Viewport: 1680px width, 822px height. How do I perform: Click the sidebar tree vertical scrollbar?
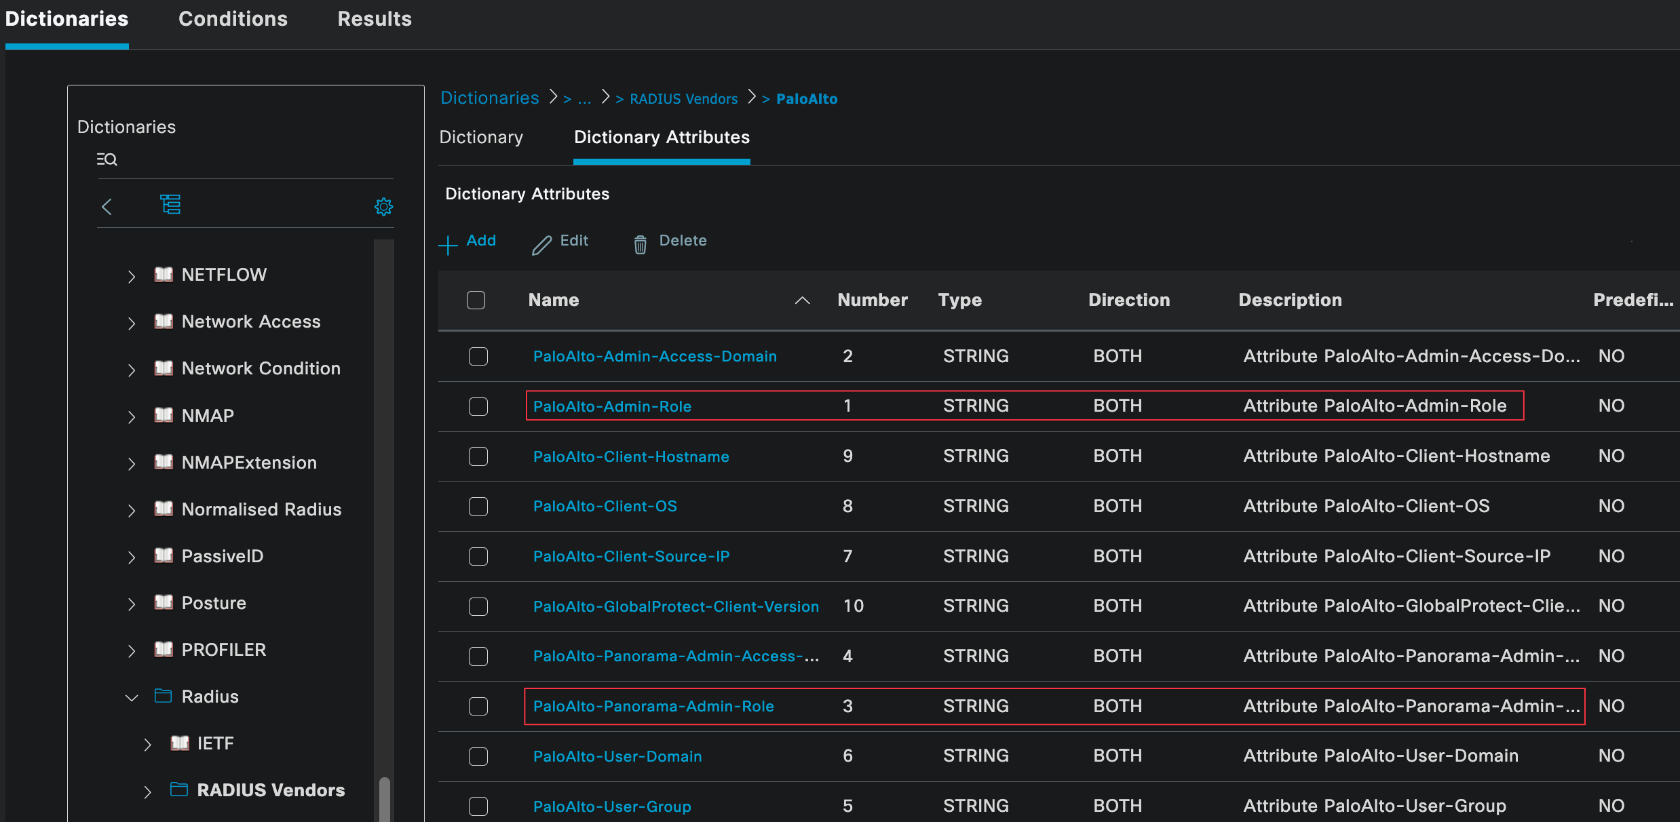tap(384, 798)
